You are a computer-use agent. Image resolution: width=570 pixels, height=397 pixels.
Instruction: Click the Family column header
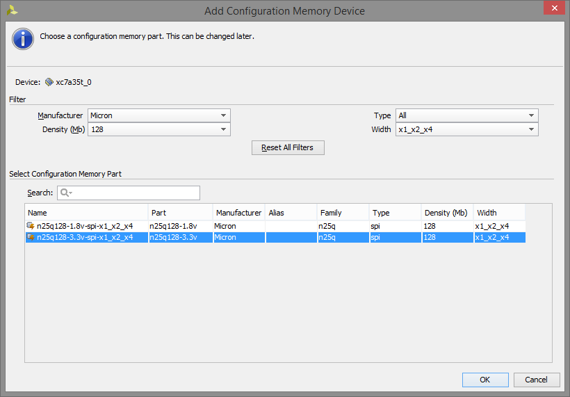coord(343,213)
